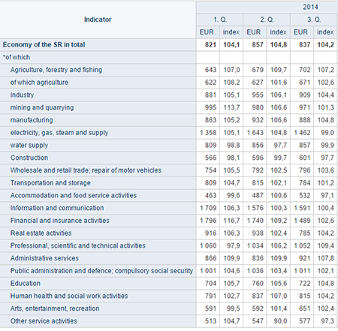Image resolution: width=338 pixels, height=331 pixels.
Task: Click the 1 643 EUR electricity value
Action: [255, 133]
